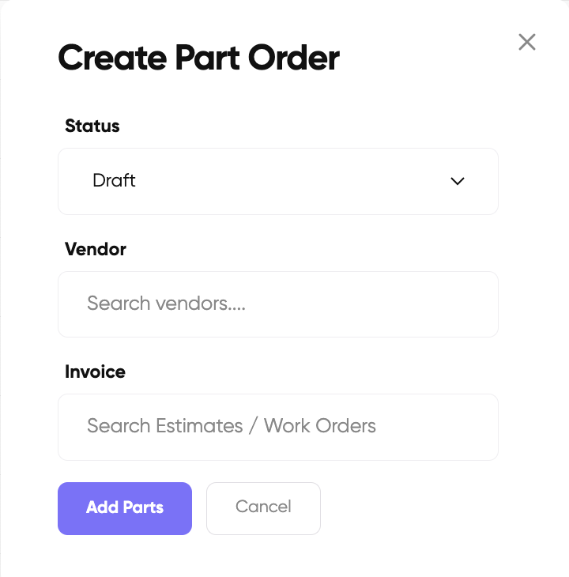Choose the outlined Cancel button

click(263, 508)
